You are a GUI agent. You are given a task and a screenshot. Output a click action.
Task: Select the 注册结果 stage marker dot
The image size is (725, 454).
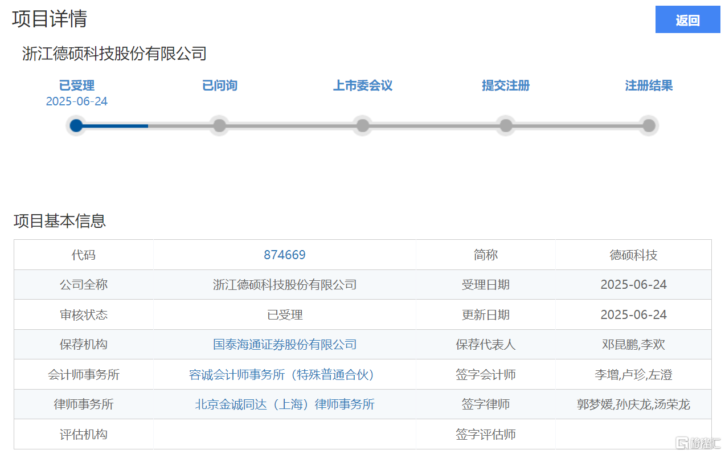649,125
